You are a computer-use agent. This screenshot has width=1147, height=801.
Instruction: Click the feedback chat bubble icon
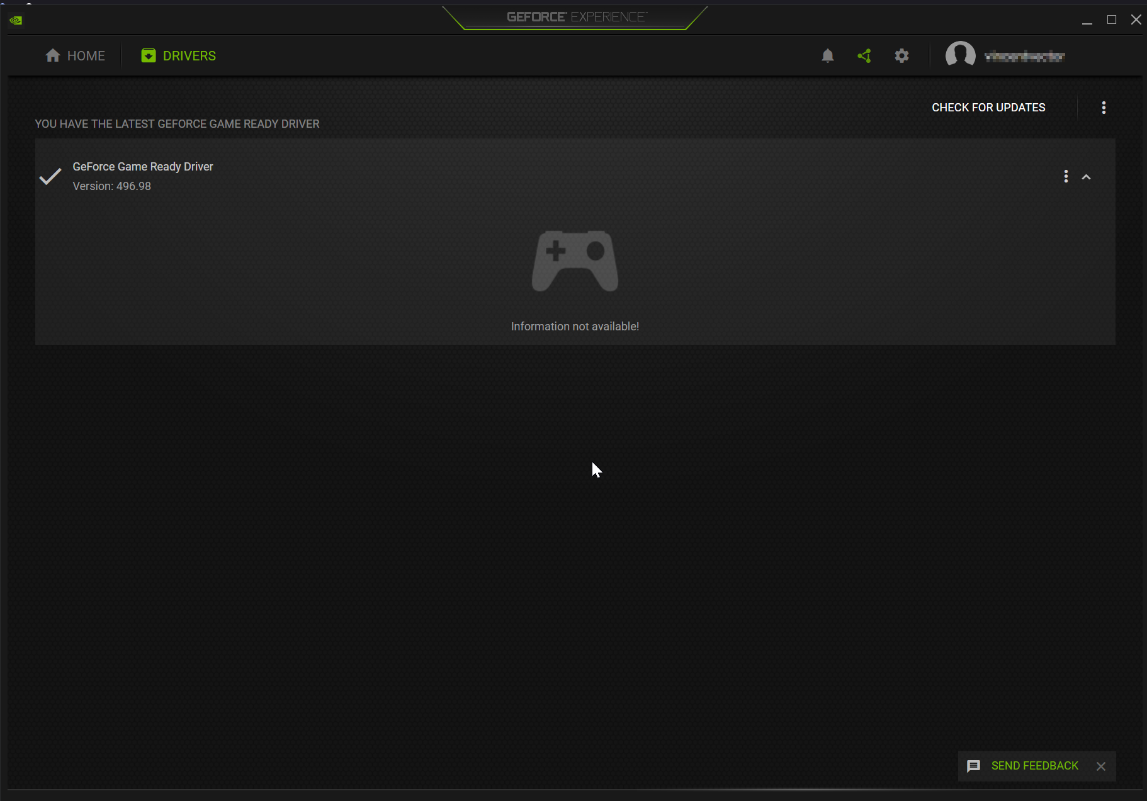[973, 766]
